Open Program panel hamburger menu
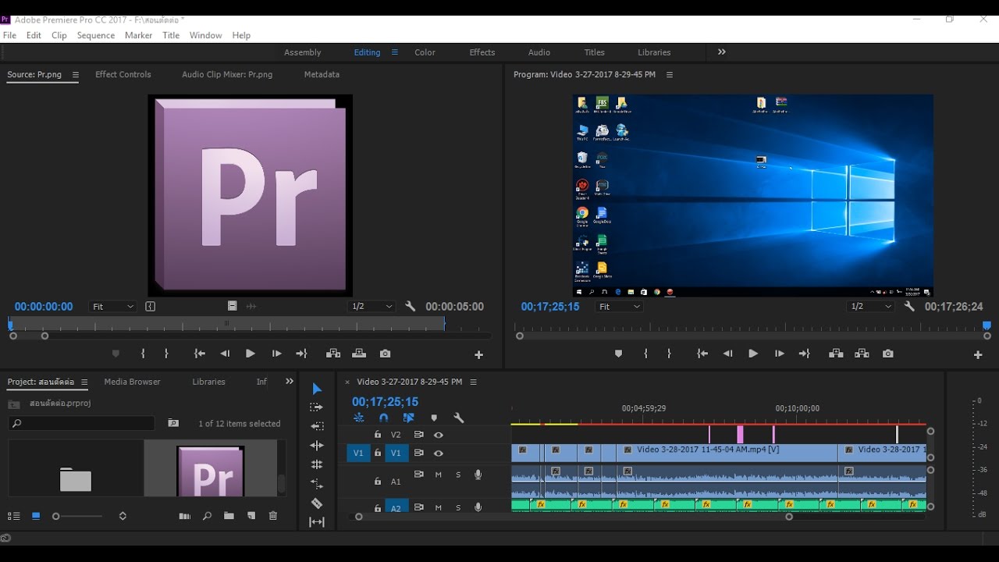Viewport: 999px width, 562px height. click(x=670, y=75)
